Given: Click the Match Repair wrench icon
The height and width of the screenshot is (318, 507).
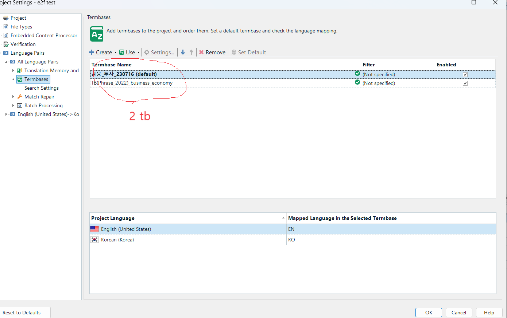Looking at the screenshot, I should (x=20, y=97).
